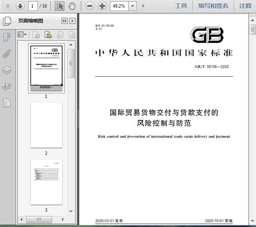
Task: Click the 页面缩略图 panel title
Action: (31, 21)
